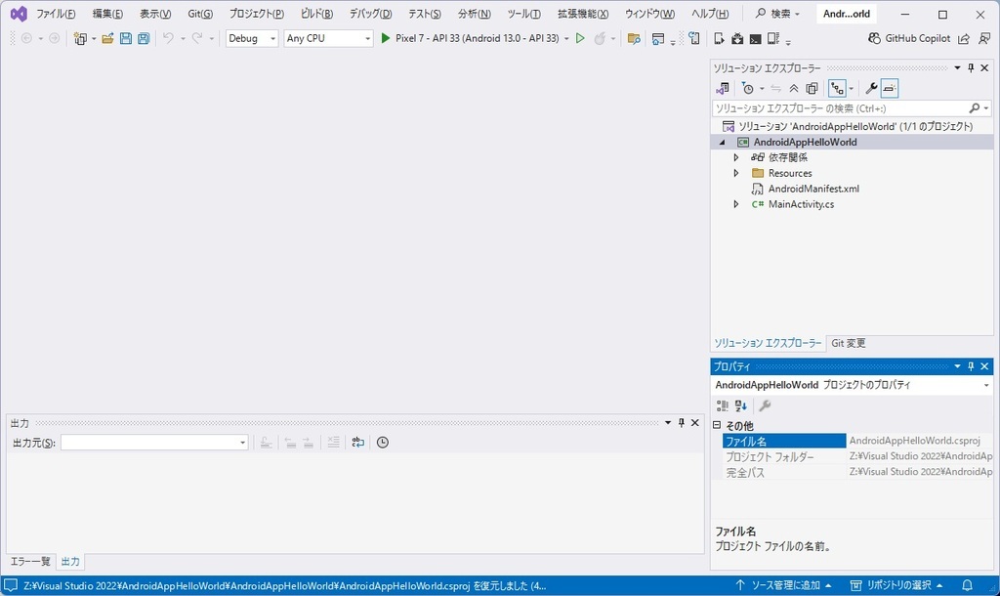Collapse all nodes in Solution Explorer
The width and height of the screenshot is (1000, 596).
[793, 88]
